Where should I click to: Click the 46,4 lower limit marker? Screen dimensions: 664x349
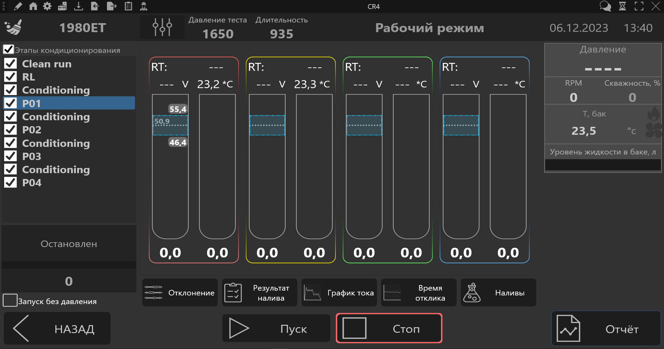[x=178, y=142]
